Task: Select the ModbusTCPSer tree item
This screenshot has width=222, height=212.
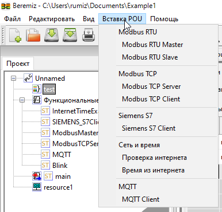Action: pos(75,144)
